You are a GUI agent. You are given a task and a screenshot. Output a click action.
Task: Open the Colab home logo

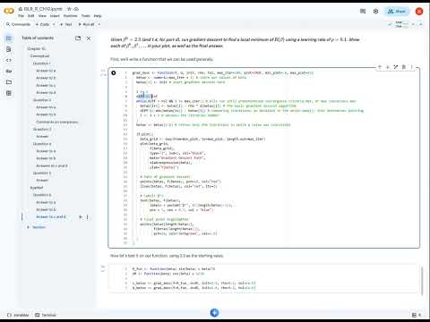(x=9, y=11)
